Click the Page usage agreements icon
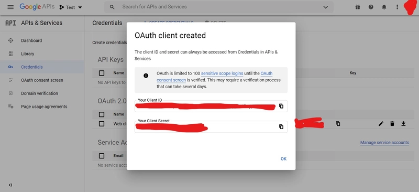The height and width of the screenshot is (192, 419). [10, 106]
